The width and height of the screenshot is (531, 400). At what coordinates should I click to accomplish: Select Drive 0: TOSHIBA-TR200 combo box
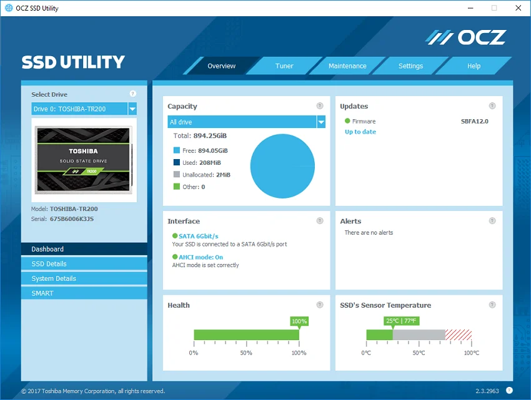pyautogui.click(x=84, y=109)
